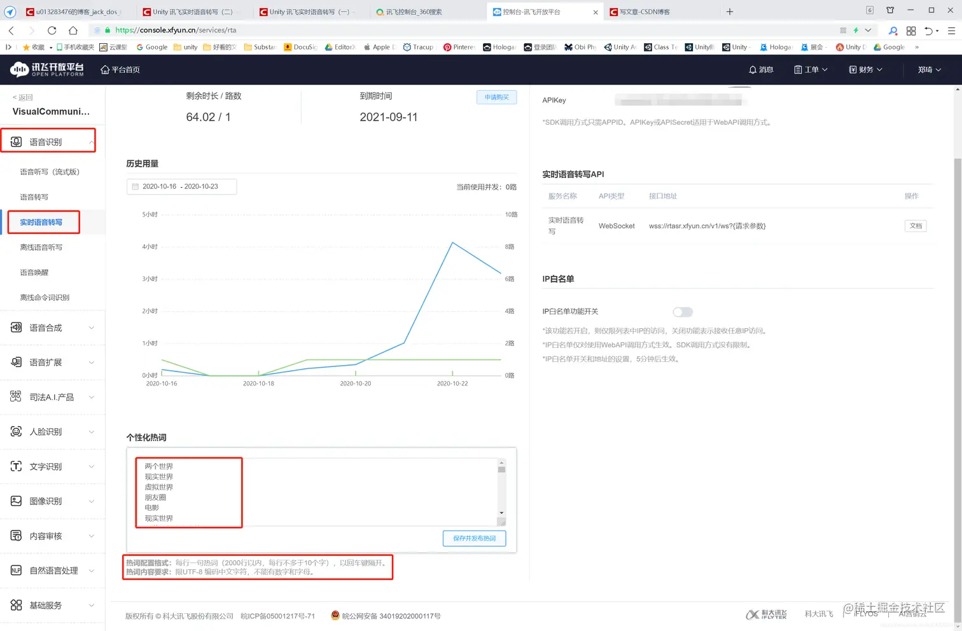Image resolution: width=962 pixels, height=631 pixels.
Task: Click the 消息 bell icon
Action: tap(753, 69)
